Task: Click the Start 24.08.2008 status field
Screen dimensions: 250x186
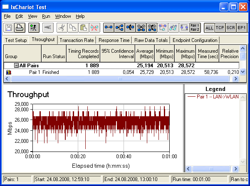Action: pos(67,179)
